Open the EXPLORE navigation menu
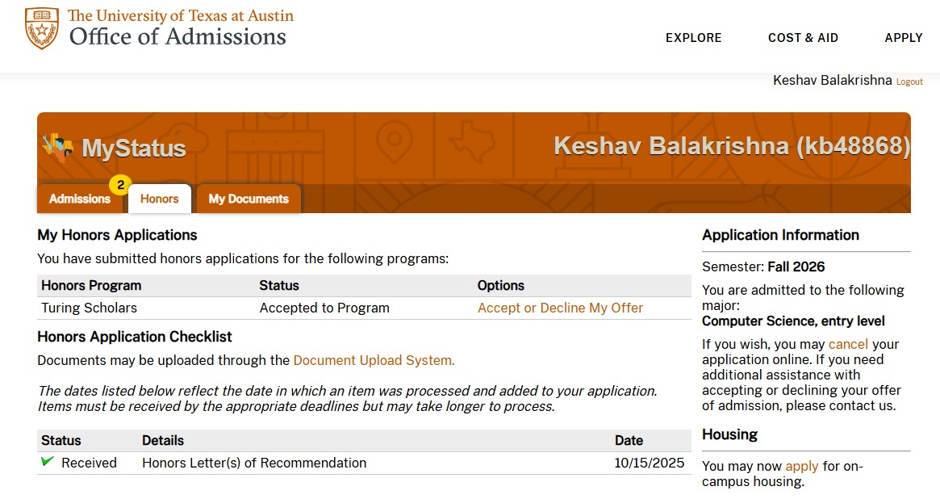This screenshot has width=940, height=499. 694,38
